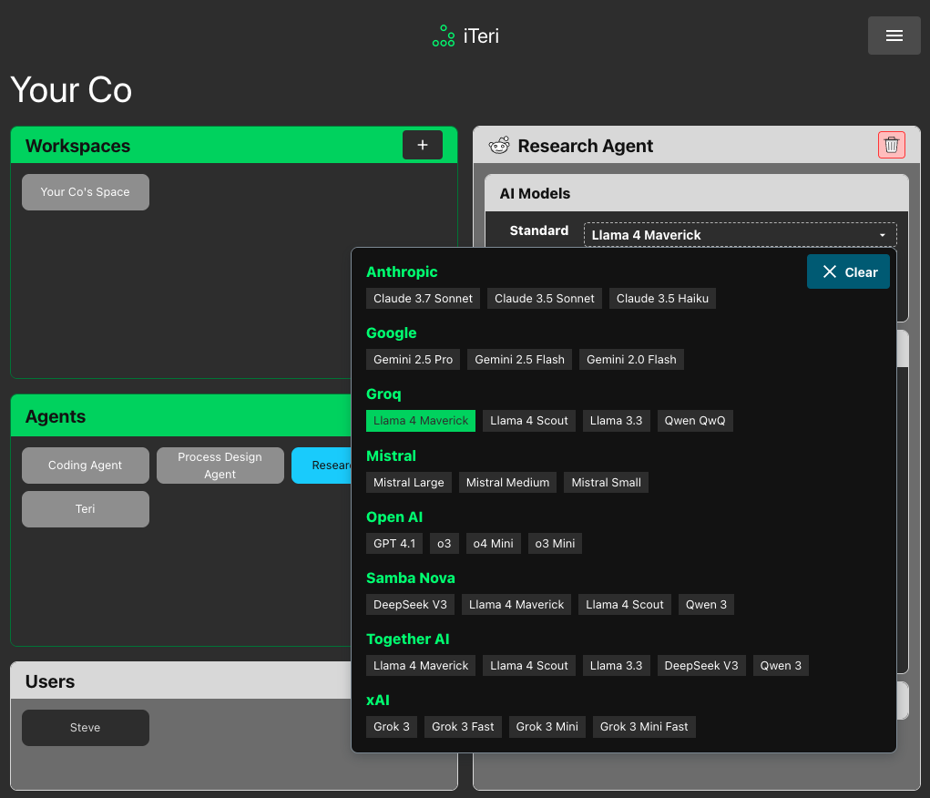
Task: Click Steve in the Users panel
Action: (x=85, y=727)
